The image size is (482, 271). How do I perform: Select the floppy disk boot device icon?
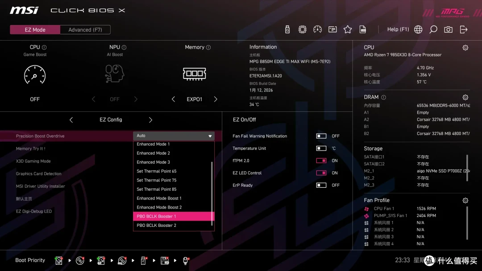[x=164, y=261]
